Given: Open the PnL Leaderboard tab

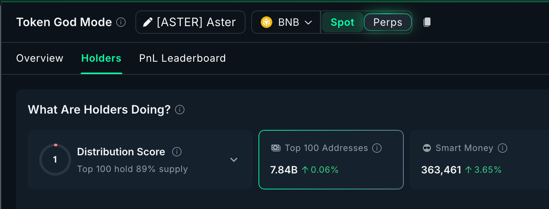Looking at the screenshot, I should pos(182,58).
